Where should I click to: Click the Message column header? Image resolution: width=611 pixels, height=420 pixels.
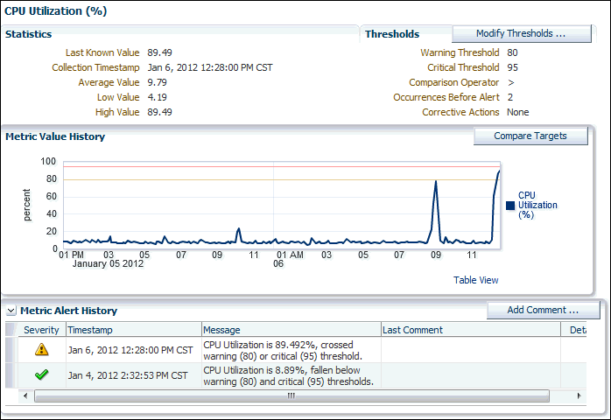pos(289,330)
